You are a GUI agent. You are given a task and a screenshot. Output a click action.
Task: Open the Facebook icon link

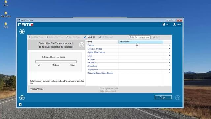coord(20,104)
